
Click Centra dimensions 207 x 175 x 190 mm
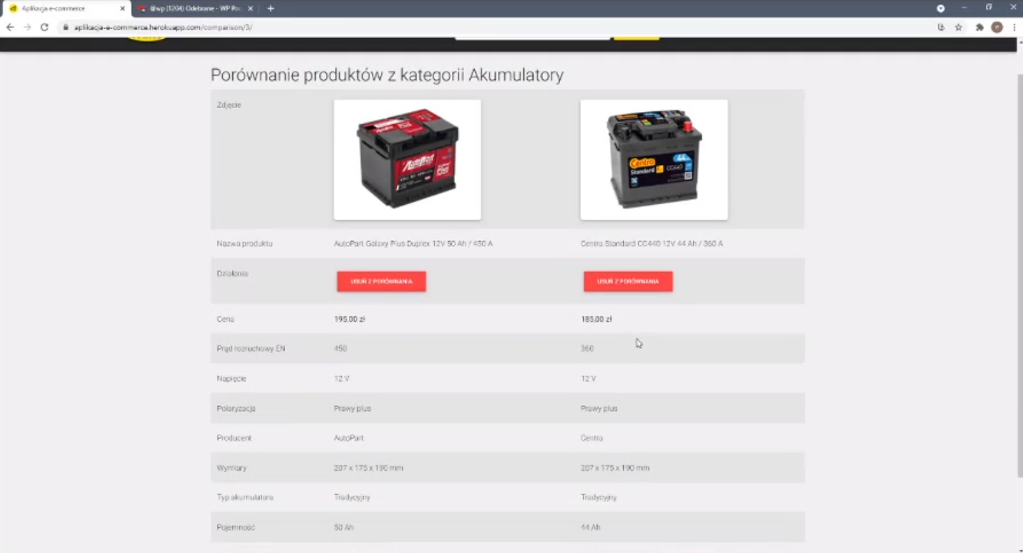[x=615, y=468]
